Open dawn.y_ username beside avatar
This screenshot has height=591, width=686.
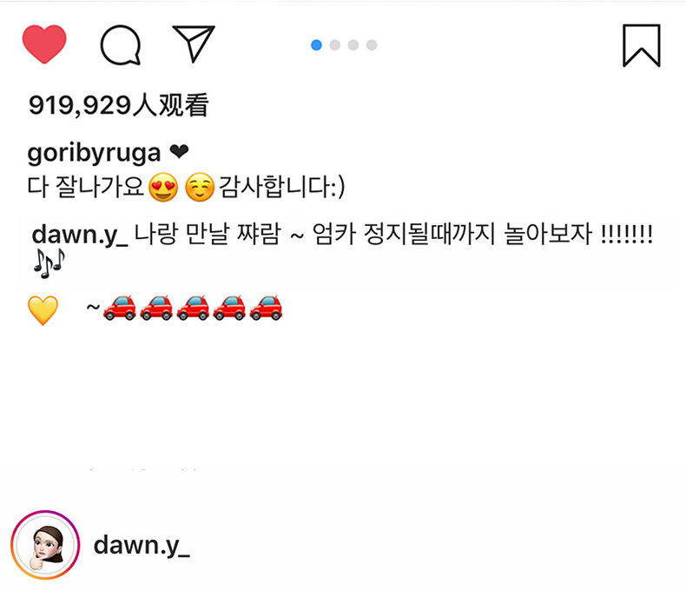point(142,546)
